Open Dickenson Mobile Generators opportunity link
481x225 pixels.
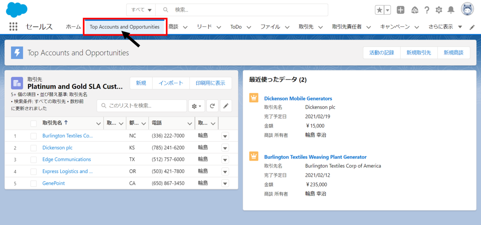point(298,98)
